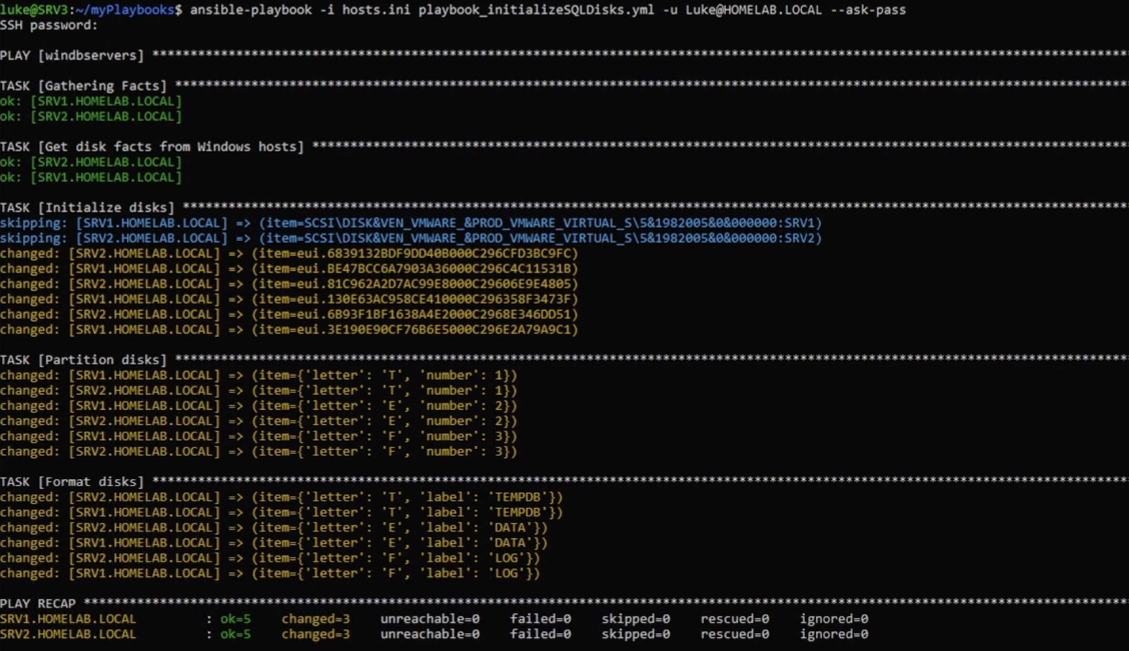Click rescued=0 in the SRV2 recap row
This screenshot has height=651, width=1129.
coord(734,635)
